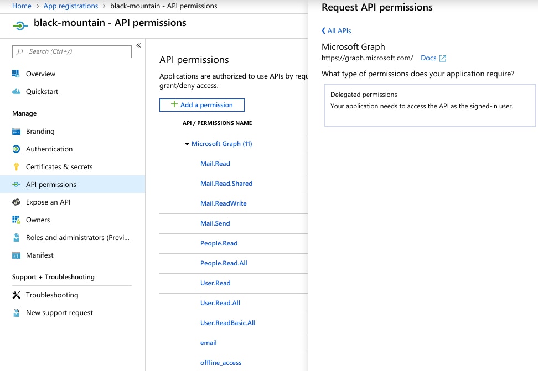Open Roles and administrators menu item
Viewport: 538px width, 371px height.
pos(77,237)
